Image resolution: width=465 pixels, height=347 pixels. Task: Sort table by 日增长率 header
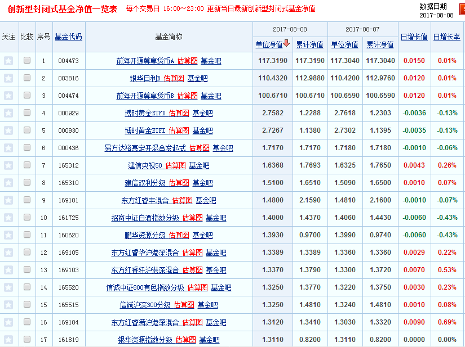point(446,37)
